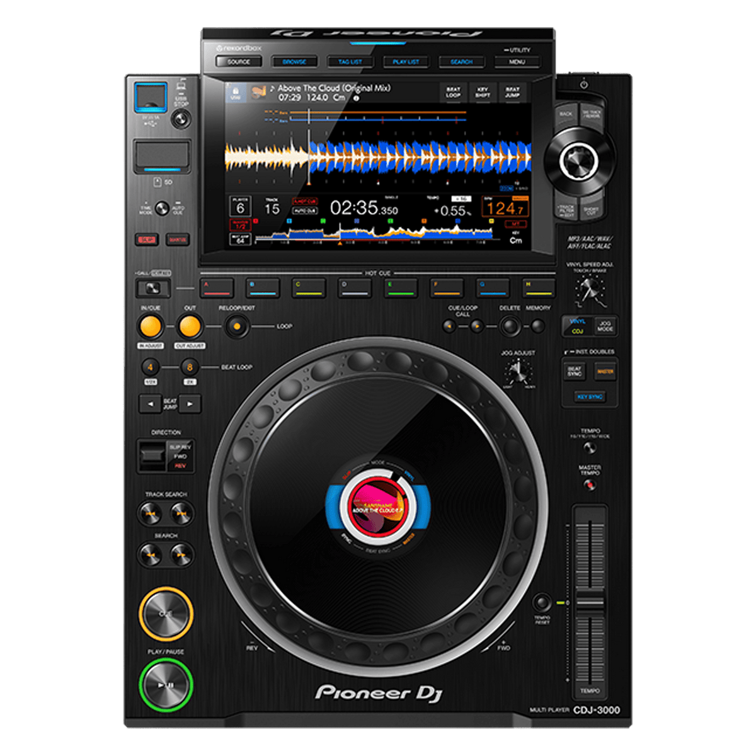
Task: Open the PLAY LIST view
Action: 406,62
